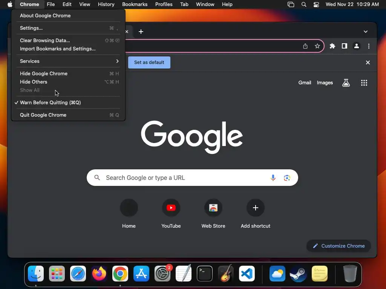Launch Safari from the Dock

78,274
